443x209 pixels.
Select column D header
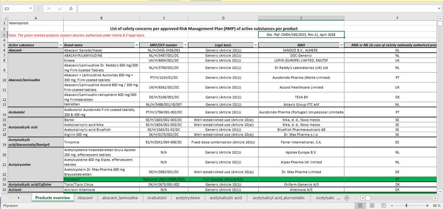pos(223,18)
